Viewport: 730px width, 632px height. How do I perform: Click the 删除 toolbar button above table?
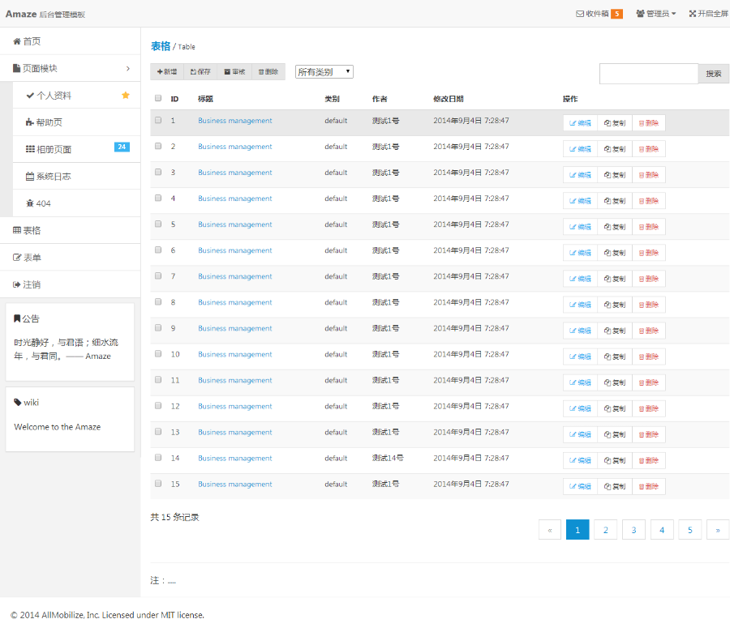[x=268, y=71]
